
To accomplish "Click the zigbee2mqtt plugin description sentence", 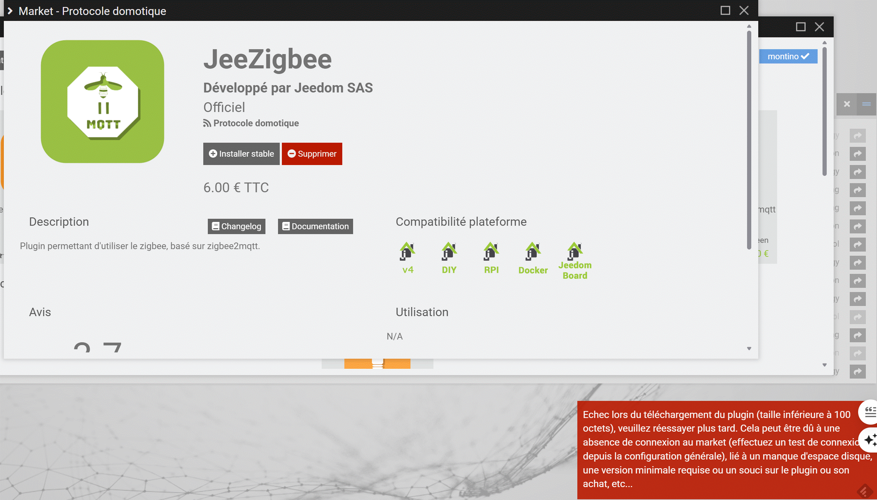I will point(140,246).
